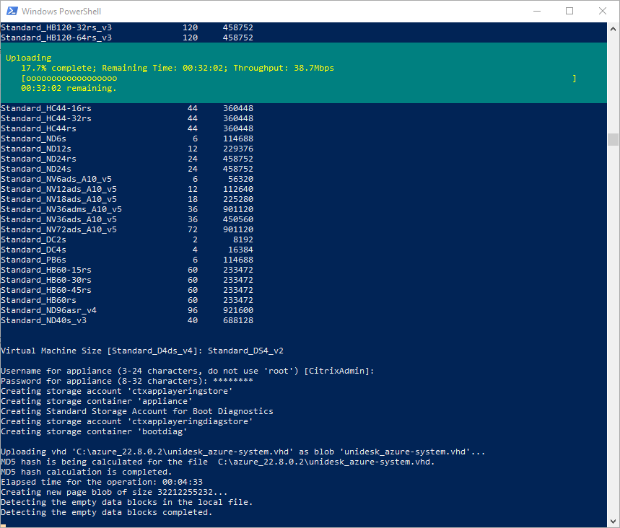Click the scrollbar up arrow
This screenshot has height=528, width=620.
pos(613,29)
